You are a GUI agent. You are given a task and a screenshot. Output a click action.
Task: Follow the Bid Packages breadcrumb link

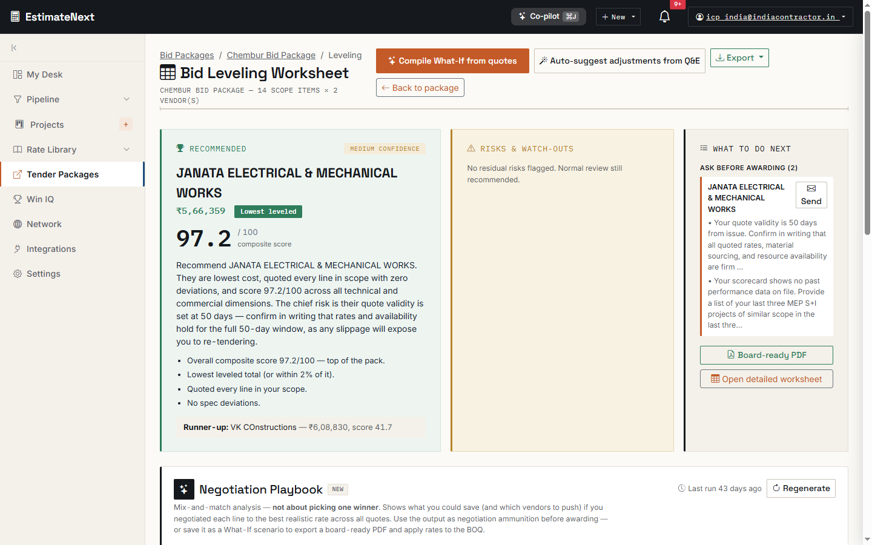point(187,55)
